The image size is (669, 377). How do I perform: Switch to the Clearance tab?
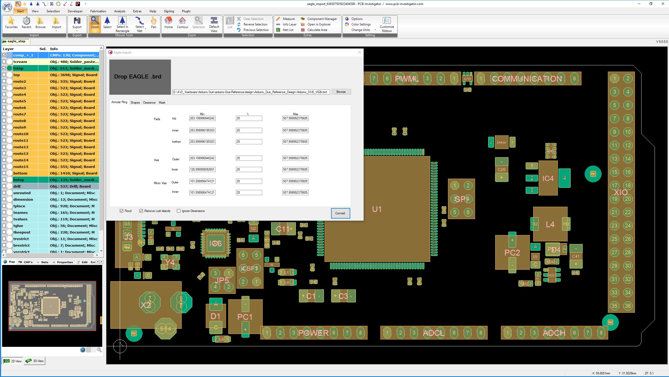(x=149, y=102)
